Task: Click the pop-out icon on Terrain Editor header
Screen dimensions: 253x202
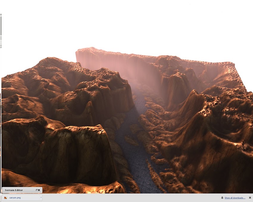Action: 36,190
